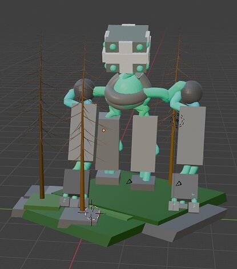
Task: Select the black triangle marker between middle legs
Action: [129, 182]
